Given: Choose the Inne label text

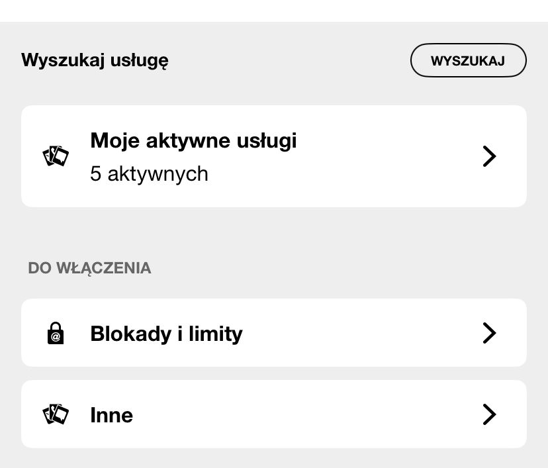Looking at the screenshot, I should [x=111, y=415].
